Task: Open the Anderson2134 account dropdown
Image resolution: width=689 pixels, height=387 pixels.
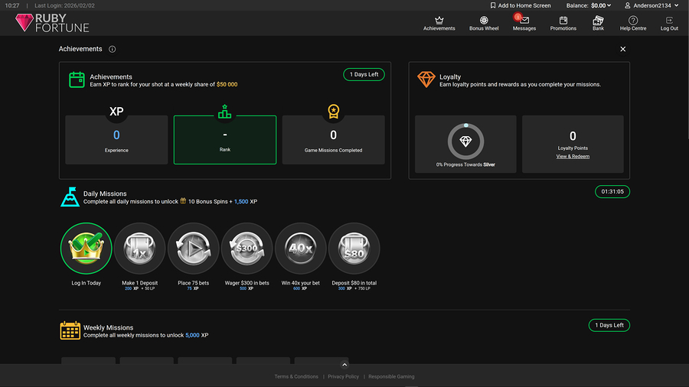Action: 651,5
